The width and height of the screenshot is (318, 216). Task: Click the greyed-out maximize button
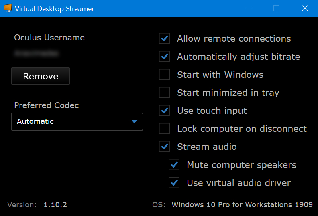pos(276,8)
